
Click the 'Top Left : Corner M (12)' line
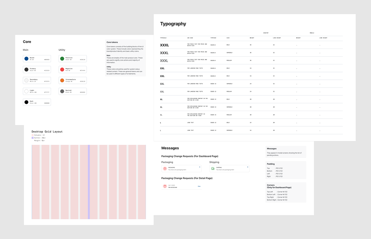pyautogui.click(x=277, y=192)
